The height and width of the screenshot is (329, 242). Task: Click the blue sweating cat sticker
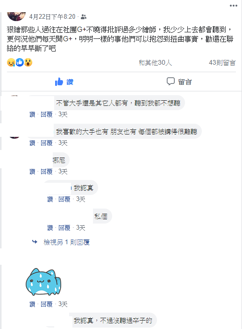pos(43,282)
